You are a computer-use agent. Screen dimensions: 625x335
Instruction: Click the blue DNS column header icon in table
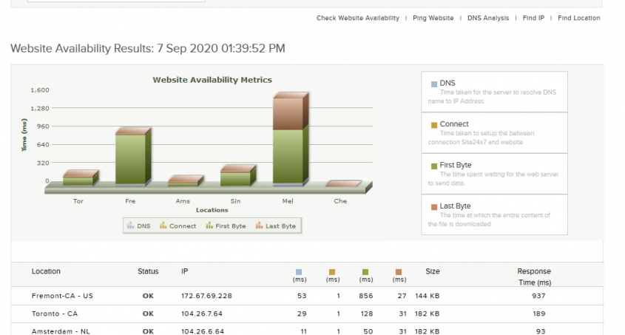pyautogui.click(x=299, y=272)
